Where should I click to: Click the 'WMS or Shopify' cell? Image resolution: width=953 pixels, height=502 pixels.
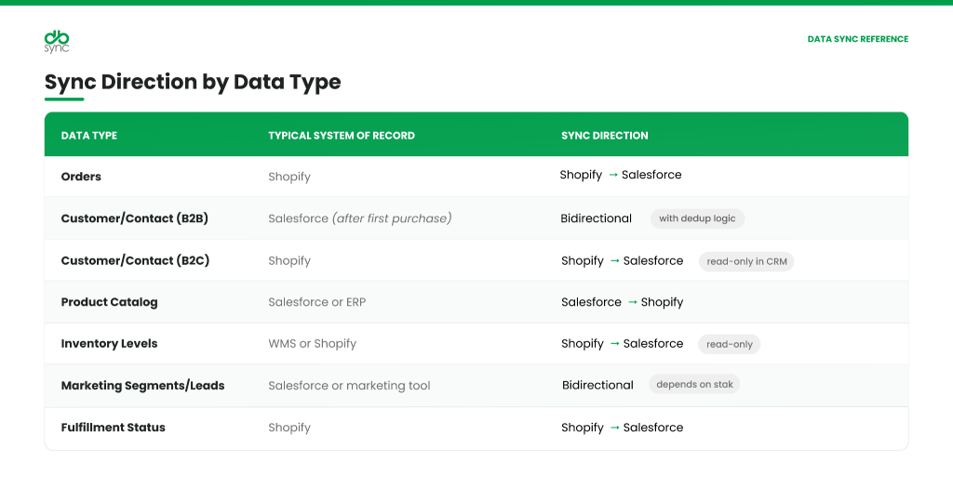click(x=313, y=344)
